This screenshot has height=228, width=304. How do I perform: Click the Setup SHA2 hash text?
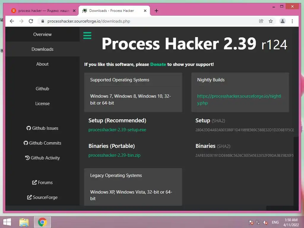point(245,130)
